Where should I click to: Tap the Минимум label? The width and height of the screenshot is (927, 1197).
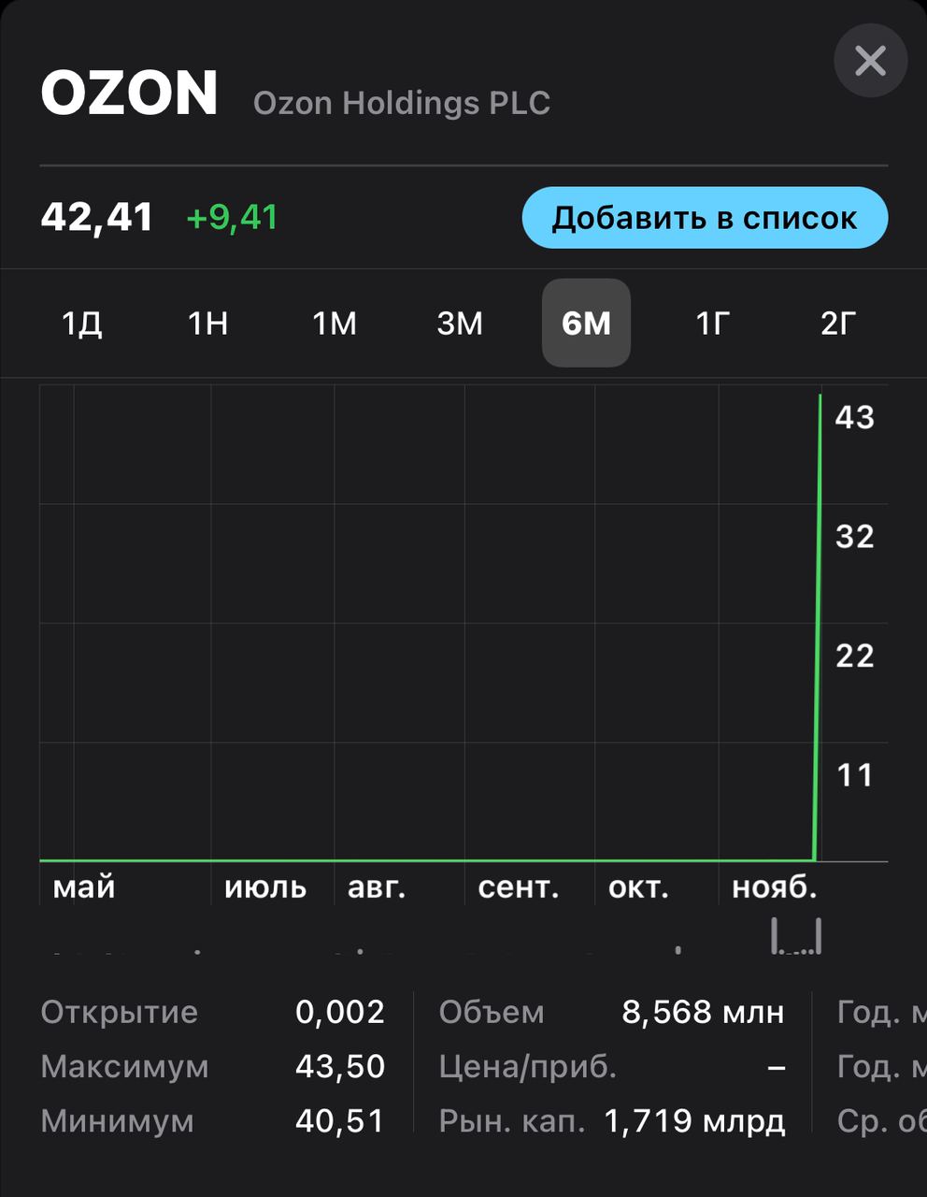(x=117, y=1120)
